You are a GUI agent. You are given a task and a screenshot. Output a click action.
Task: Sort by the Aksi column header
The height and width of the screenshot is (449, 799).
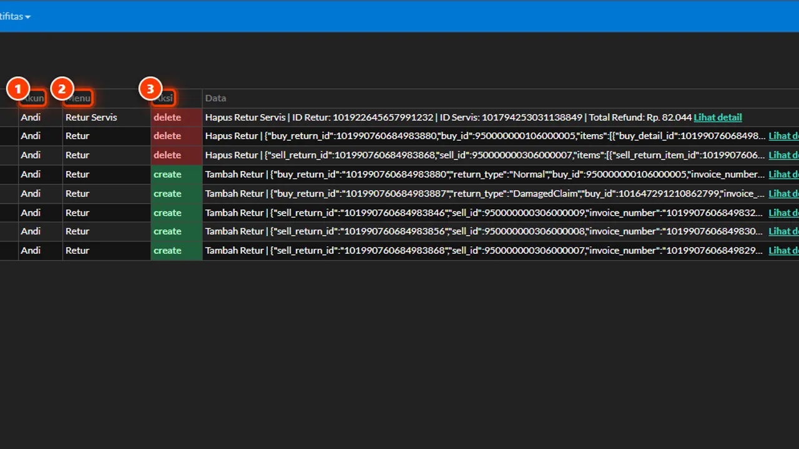pos(164,98)
